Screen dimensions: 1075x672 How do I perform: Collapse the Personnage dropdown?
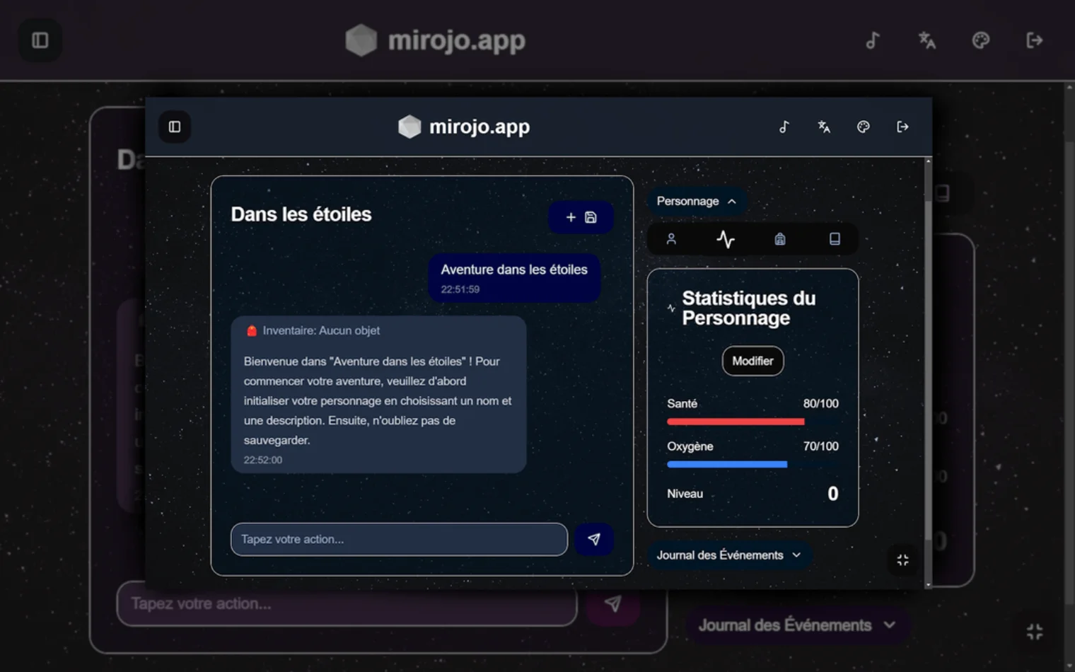coord(697,201)
